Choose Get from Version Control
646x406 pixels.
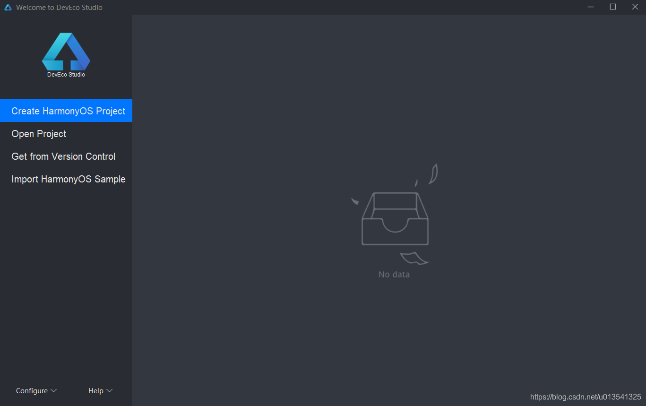(66, 156)
